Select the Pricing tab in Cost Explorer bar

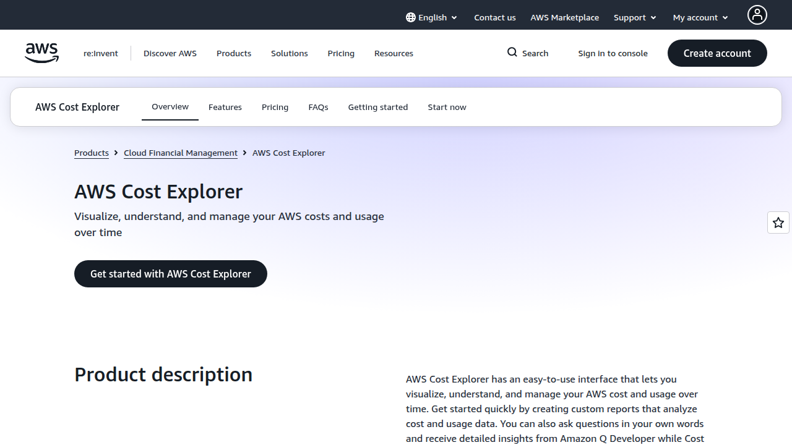coord(275,107)
